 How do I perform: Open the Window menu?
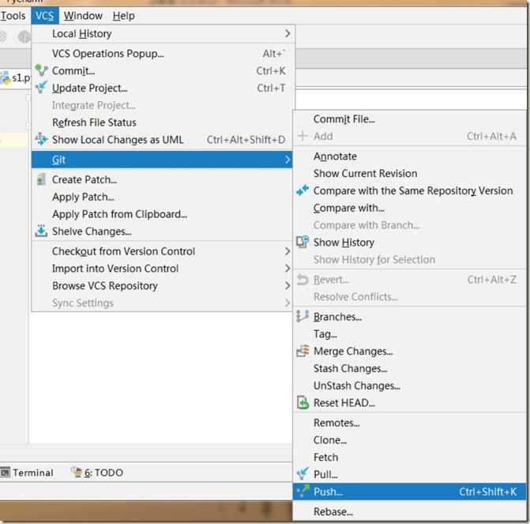pos(83,16)
